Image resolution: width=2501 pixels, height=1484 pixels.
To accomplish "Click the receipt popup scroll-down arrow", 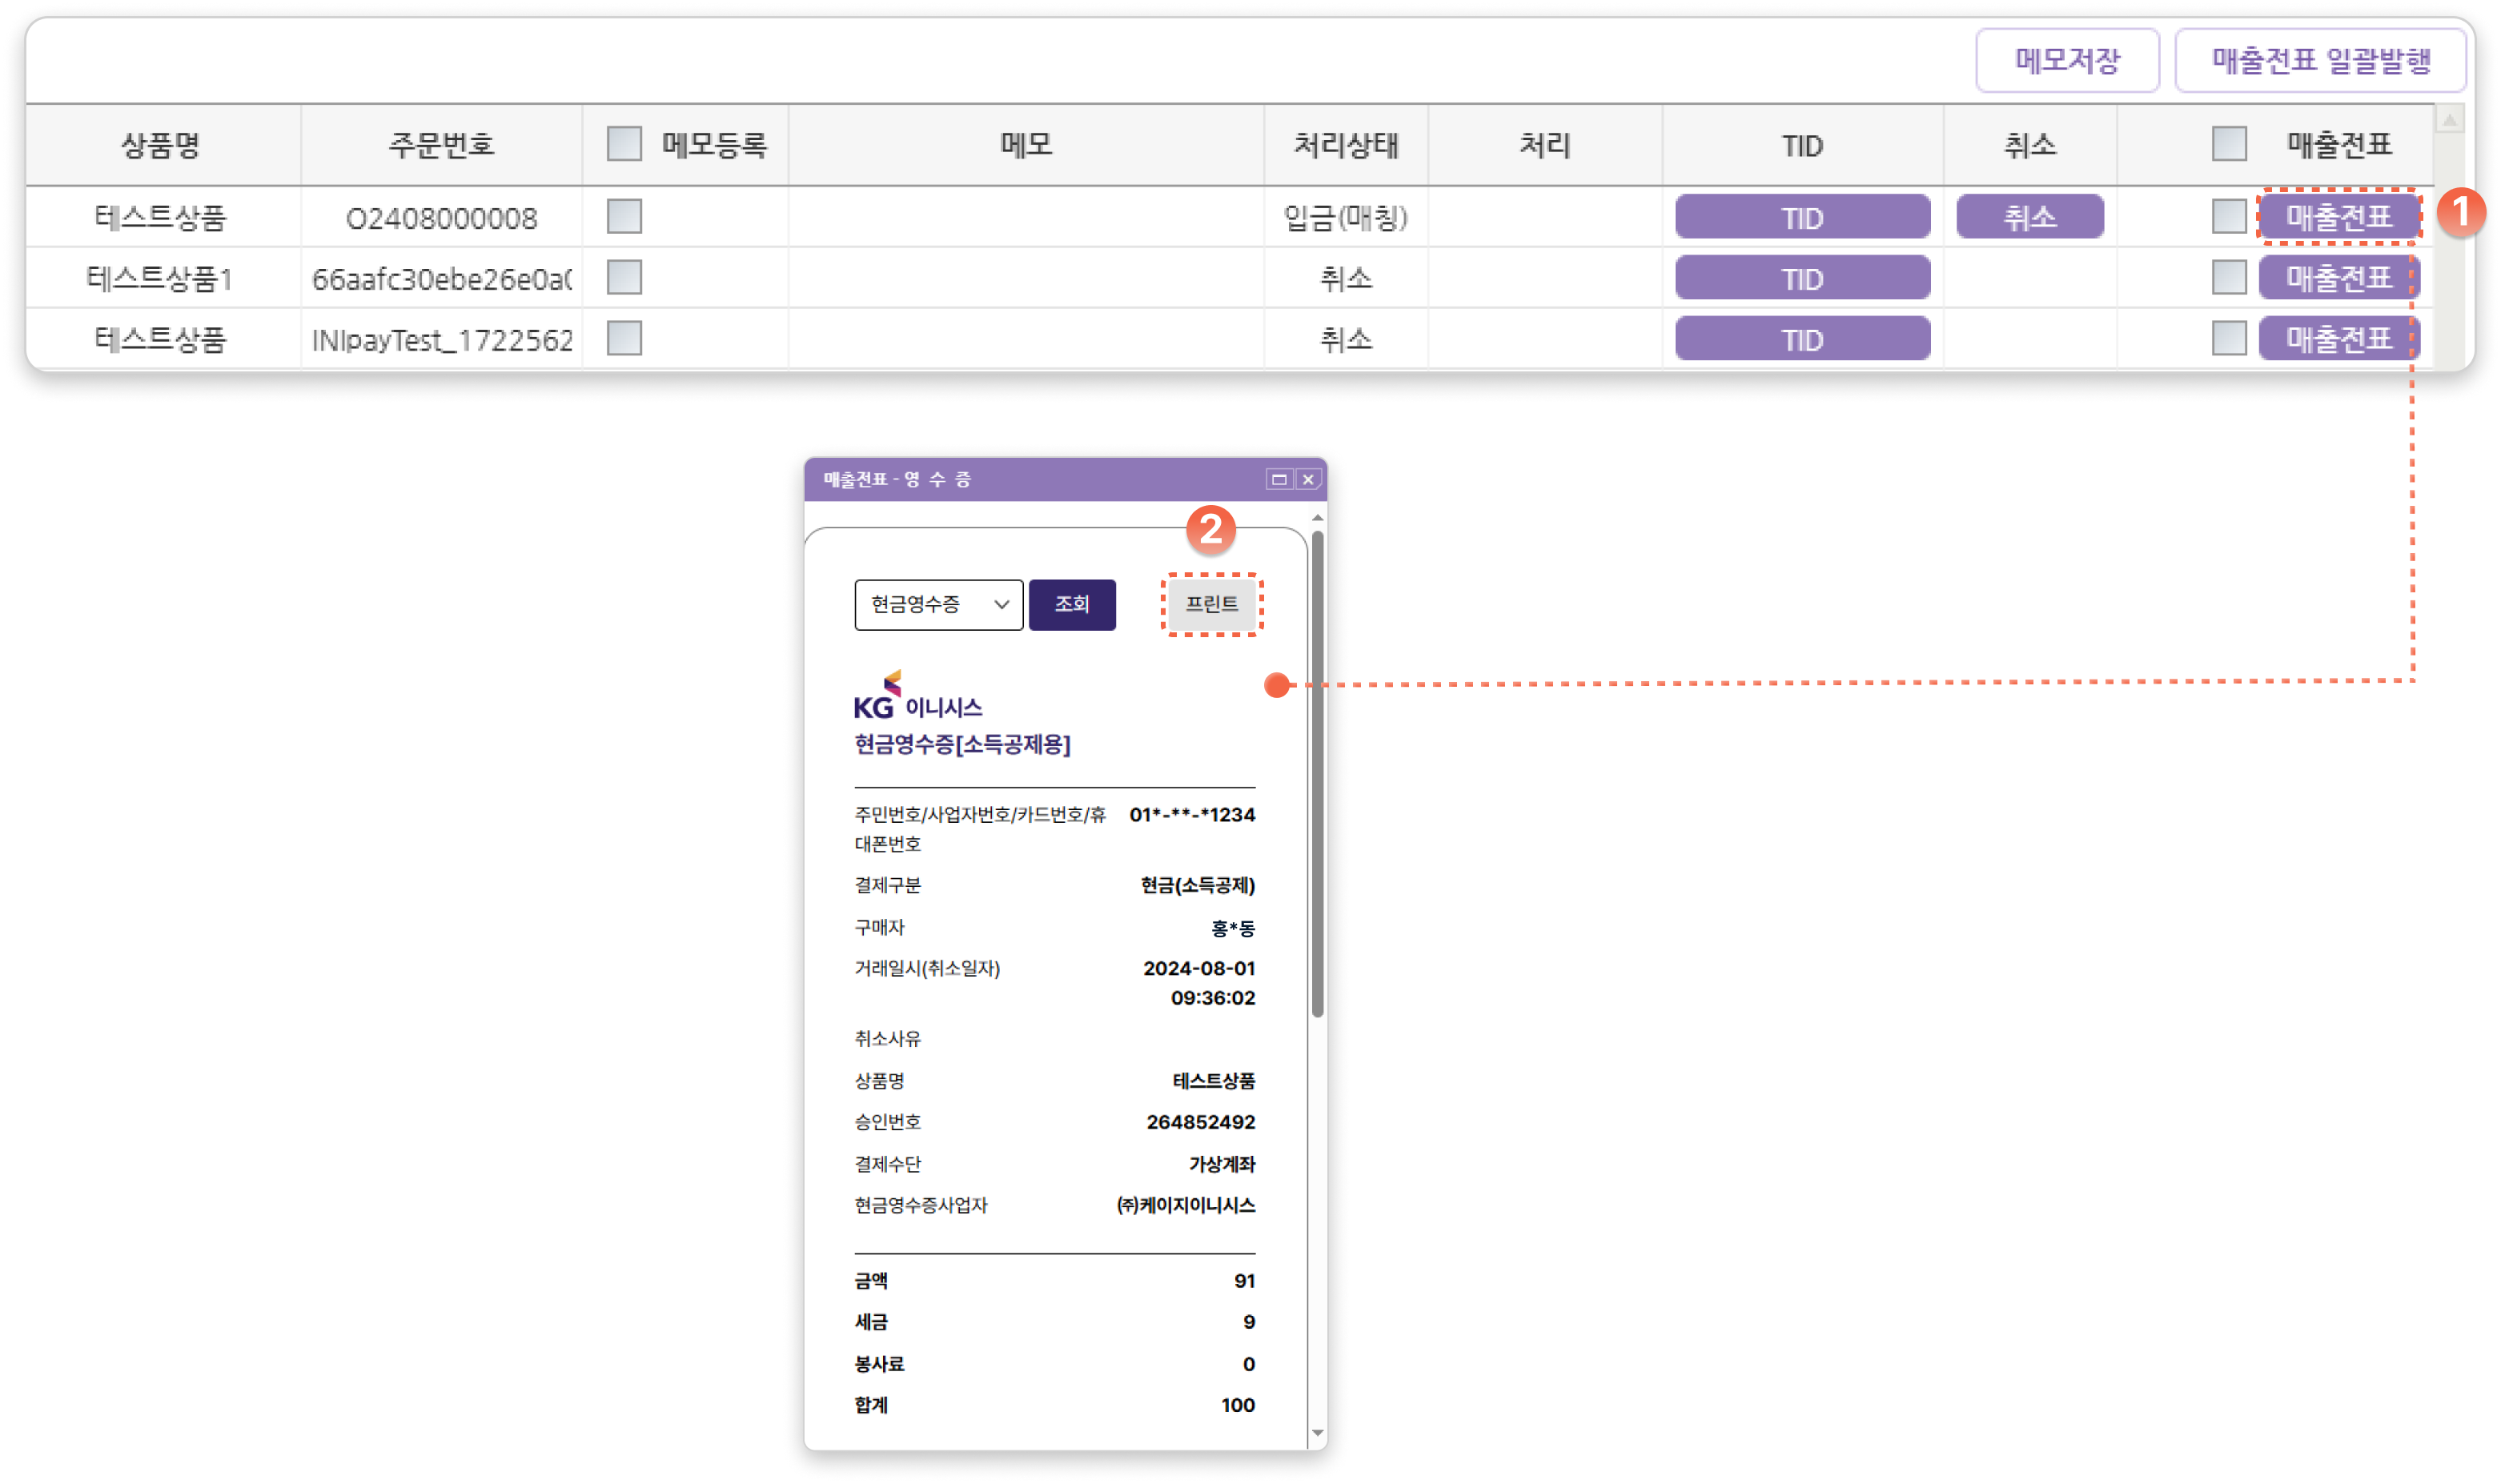I will 1318,1433.
